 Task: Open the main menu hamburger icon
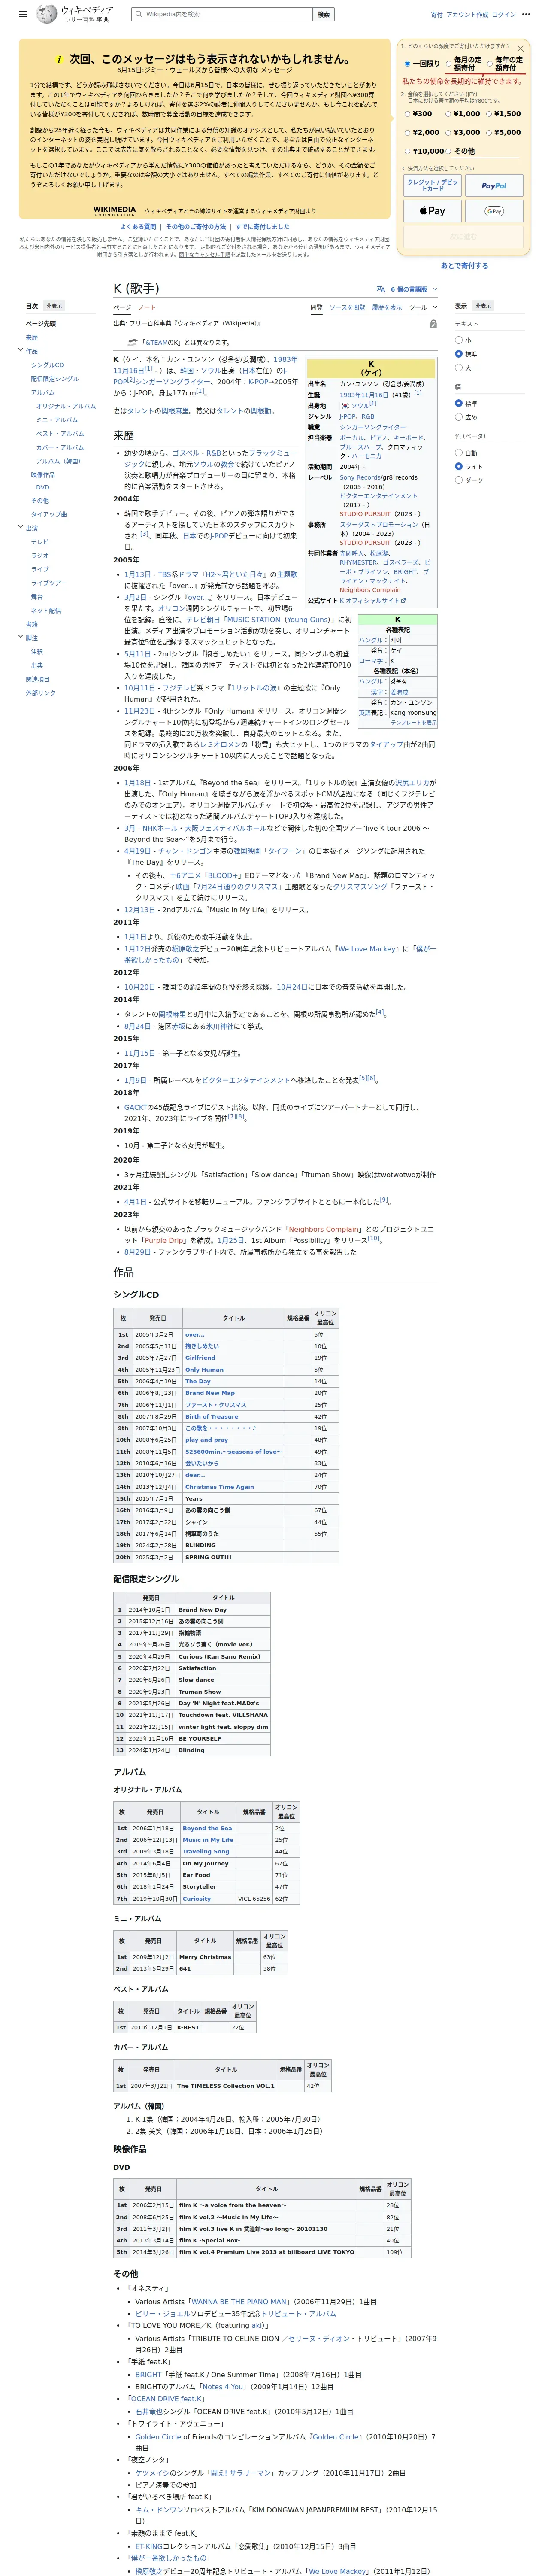click(23, 15)
